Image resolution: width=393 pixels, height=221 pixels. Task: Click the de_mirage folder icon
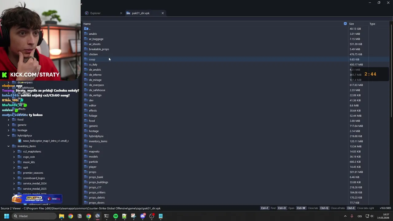86,80
